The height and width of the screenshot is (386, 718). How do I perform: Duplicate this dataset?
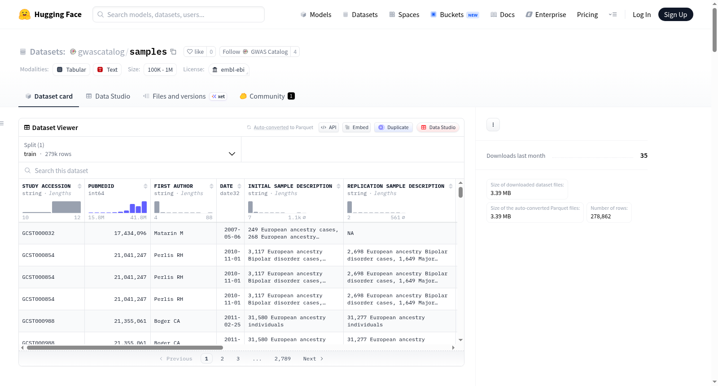click(x=394, y=127)
